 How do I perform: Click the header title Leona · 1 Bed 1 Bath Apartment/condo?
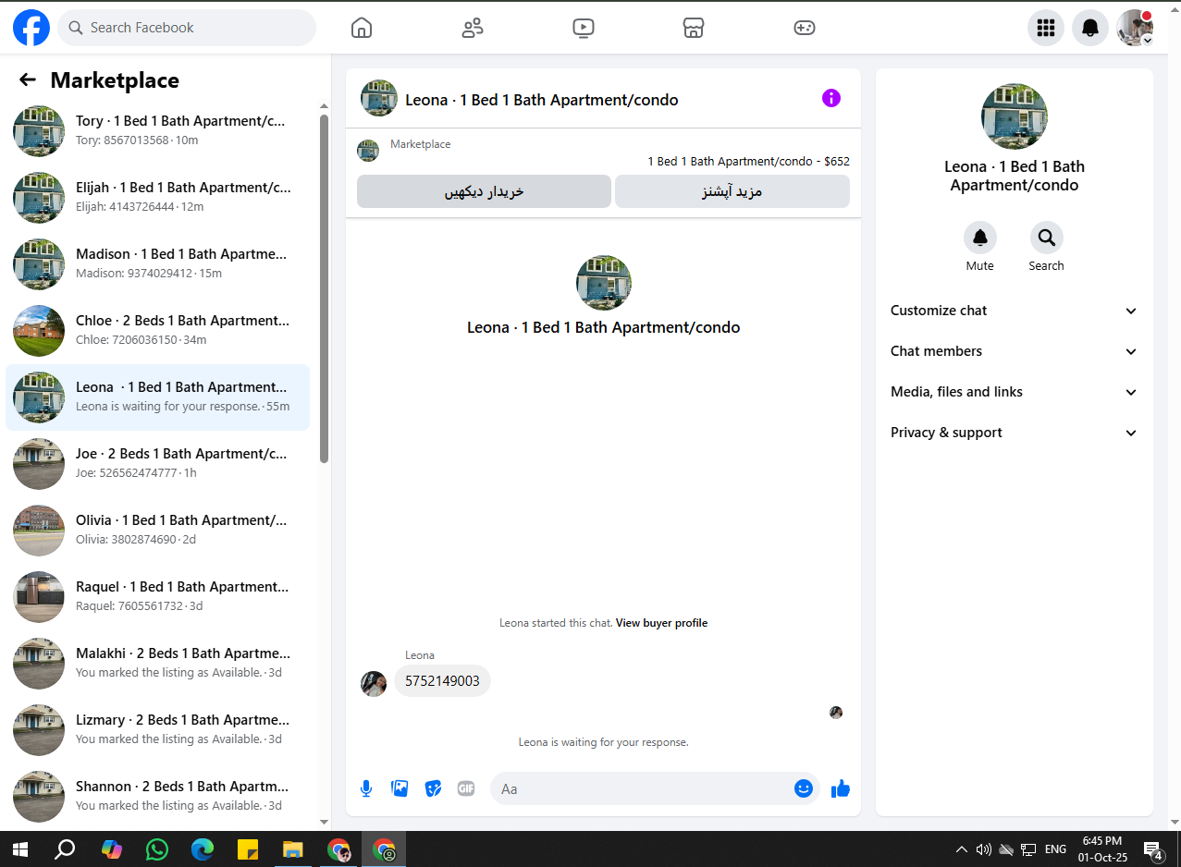click(542, 100)
